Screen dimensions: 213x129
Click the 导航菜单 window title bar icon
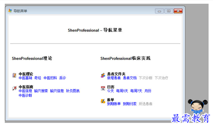click(x=10, y=11)
